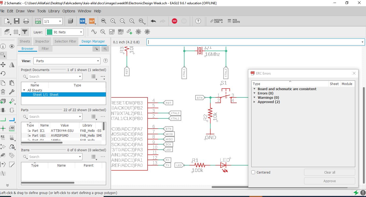
Task: Toggle the selection filter funnel button
Action: tap(25, 32)
